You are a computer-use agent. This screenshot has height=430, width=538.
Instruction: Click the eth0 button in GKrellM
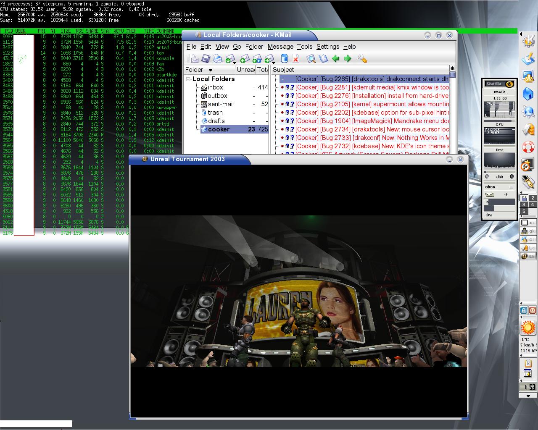click(x=499, y=177)
